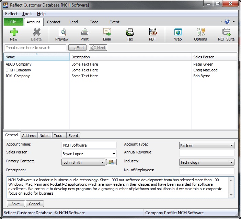Viewport: 241px width, 219px height.
Task: Open the Reflect menu
Action: [x=11, y=14]
